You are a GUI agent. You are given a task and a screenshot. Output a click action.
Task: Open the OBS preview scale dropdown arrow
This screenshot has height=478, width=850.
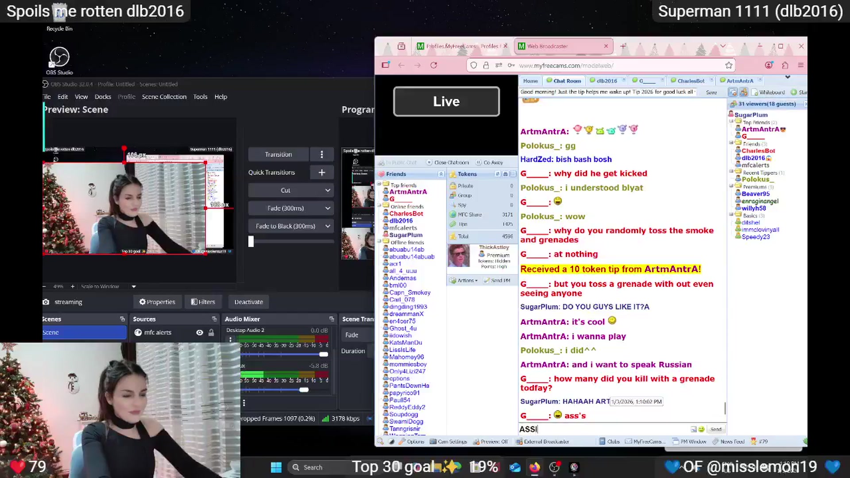click(134, 286)
